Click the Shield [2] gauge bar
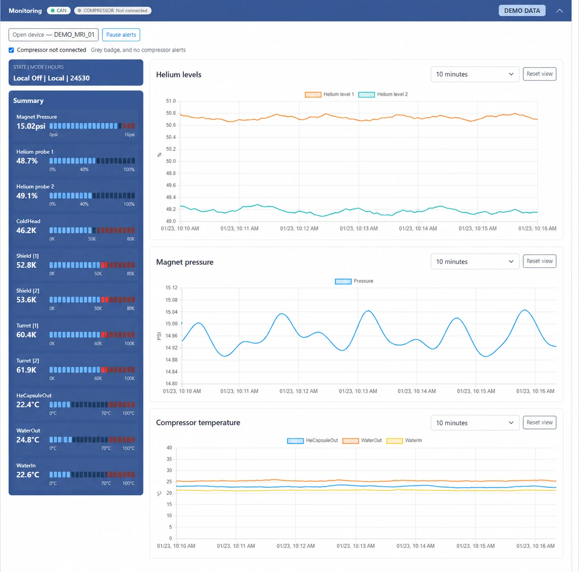 92,300
